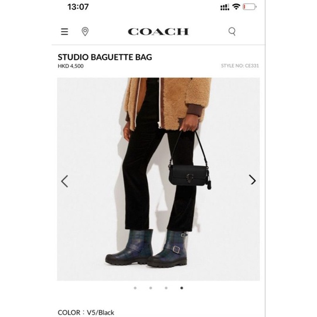This screenshot has width=317, height=317.
Task: Open the store locator pin icon
Action: [85, 32]
